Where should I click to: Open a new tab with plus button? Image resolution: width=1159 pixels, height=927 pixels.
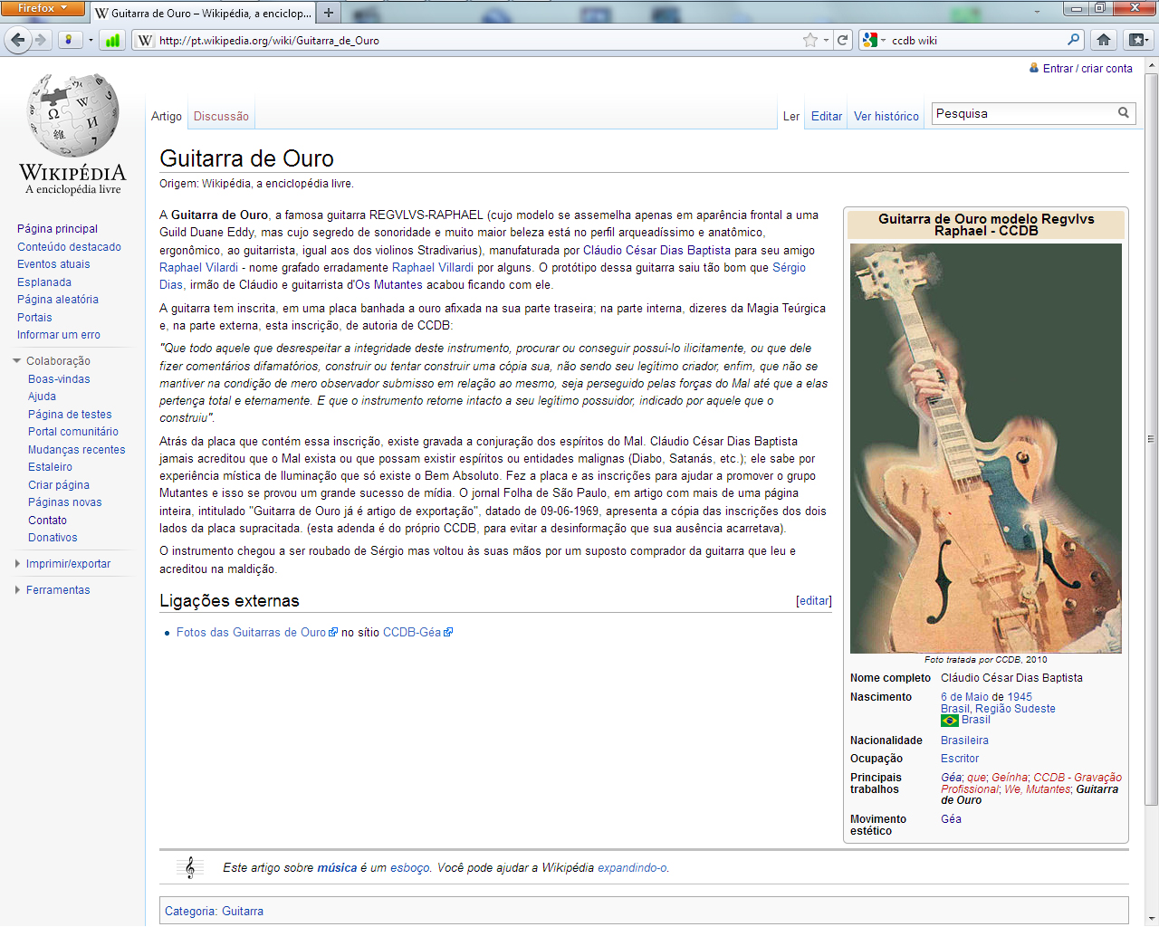click(x=329, y=13)
